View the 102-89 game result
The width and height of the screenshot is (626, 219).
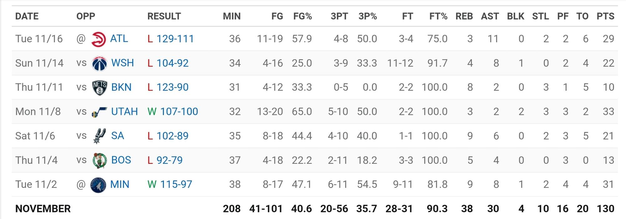pyautogui.click(x=172, y=136)
